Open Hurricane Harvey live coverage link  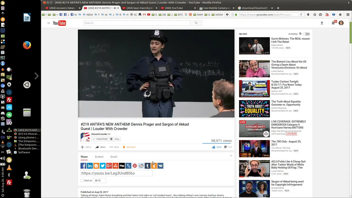tap(288, 125)
